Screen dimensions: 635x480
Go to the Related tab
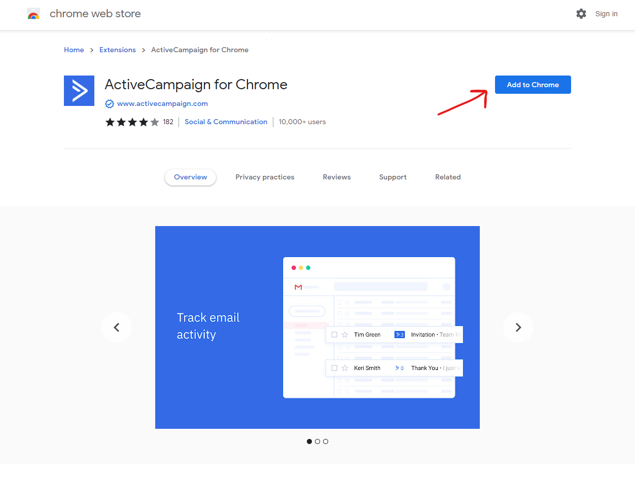point(448,177)
